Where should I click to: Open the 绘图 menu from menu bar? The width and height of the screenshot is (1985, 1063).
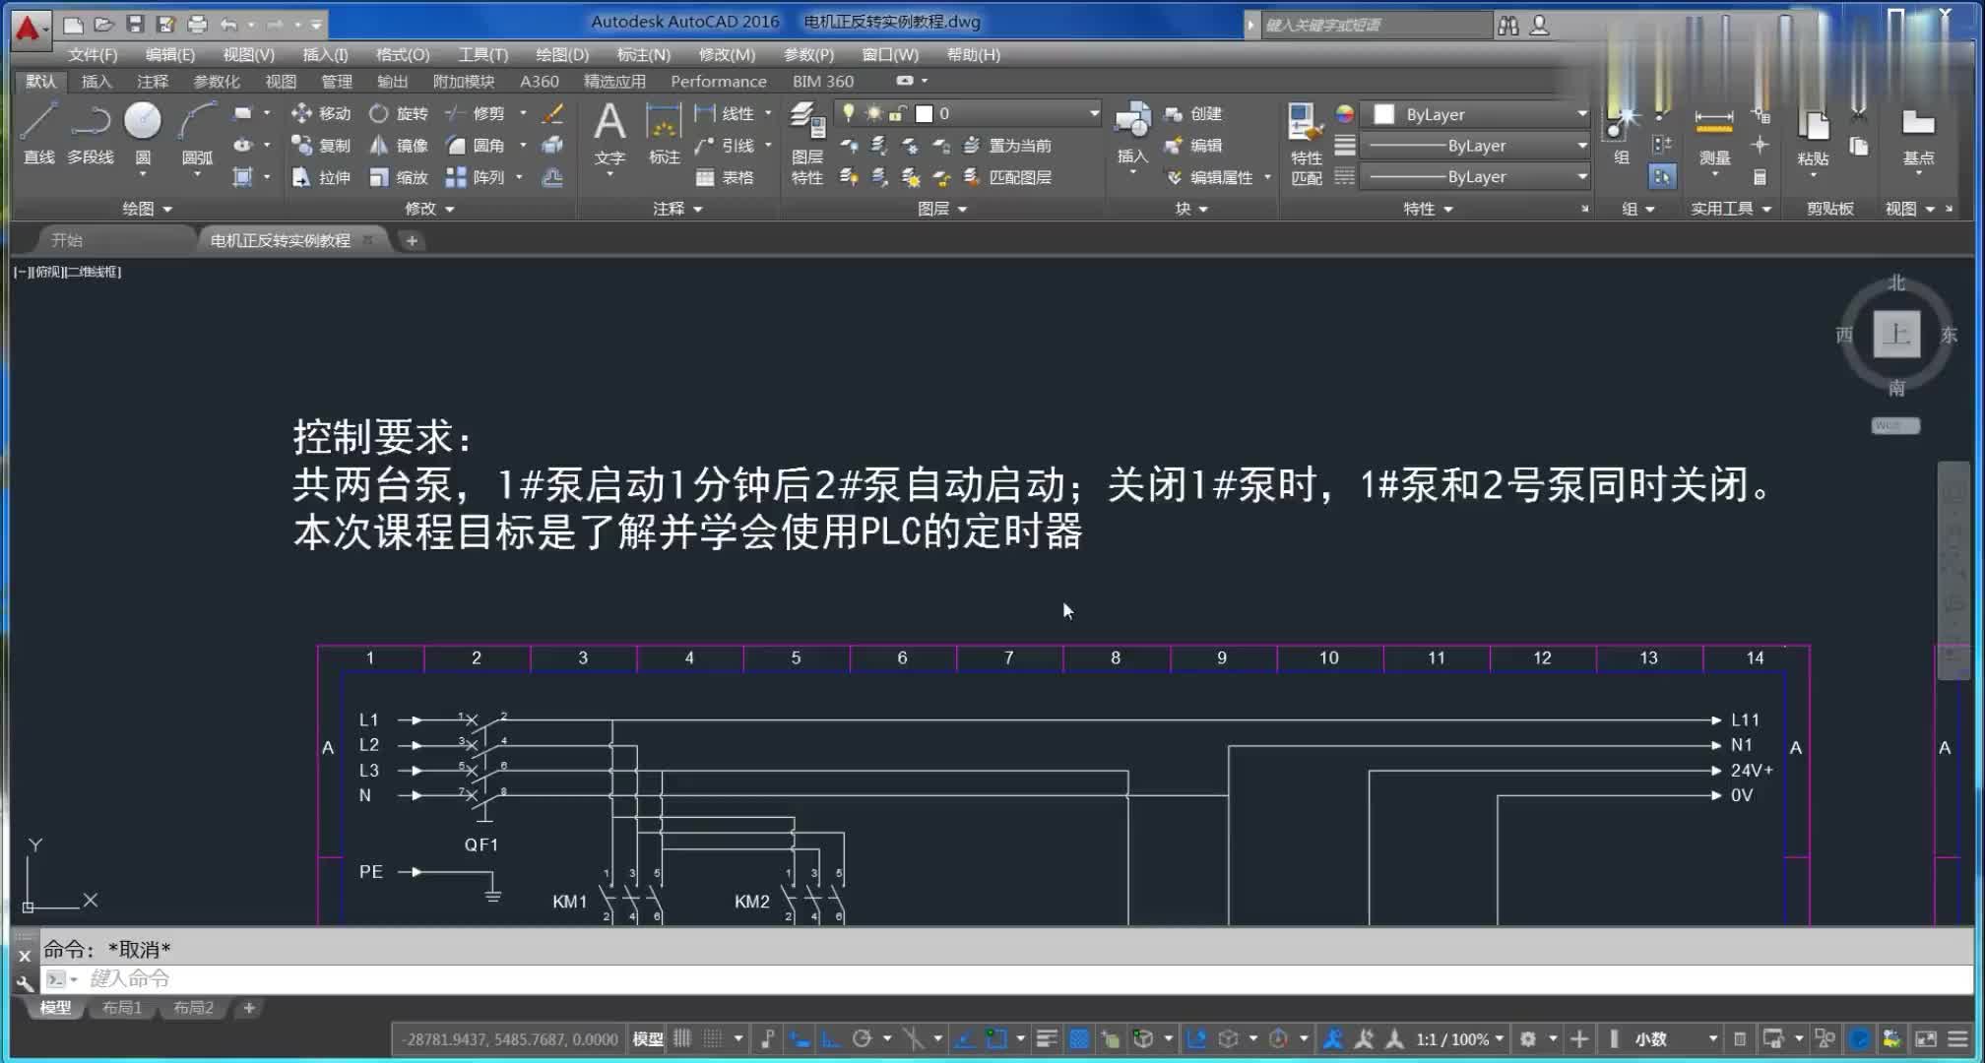560,54
